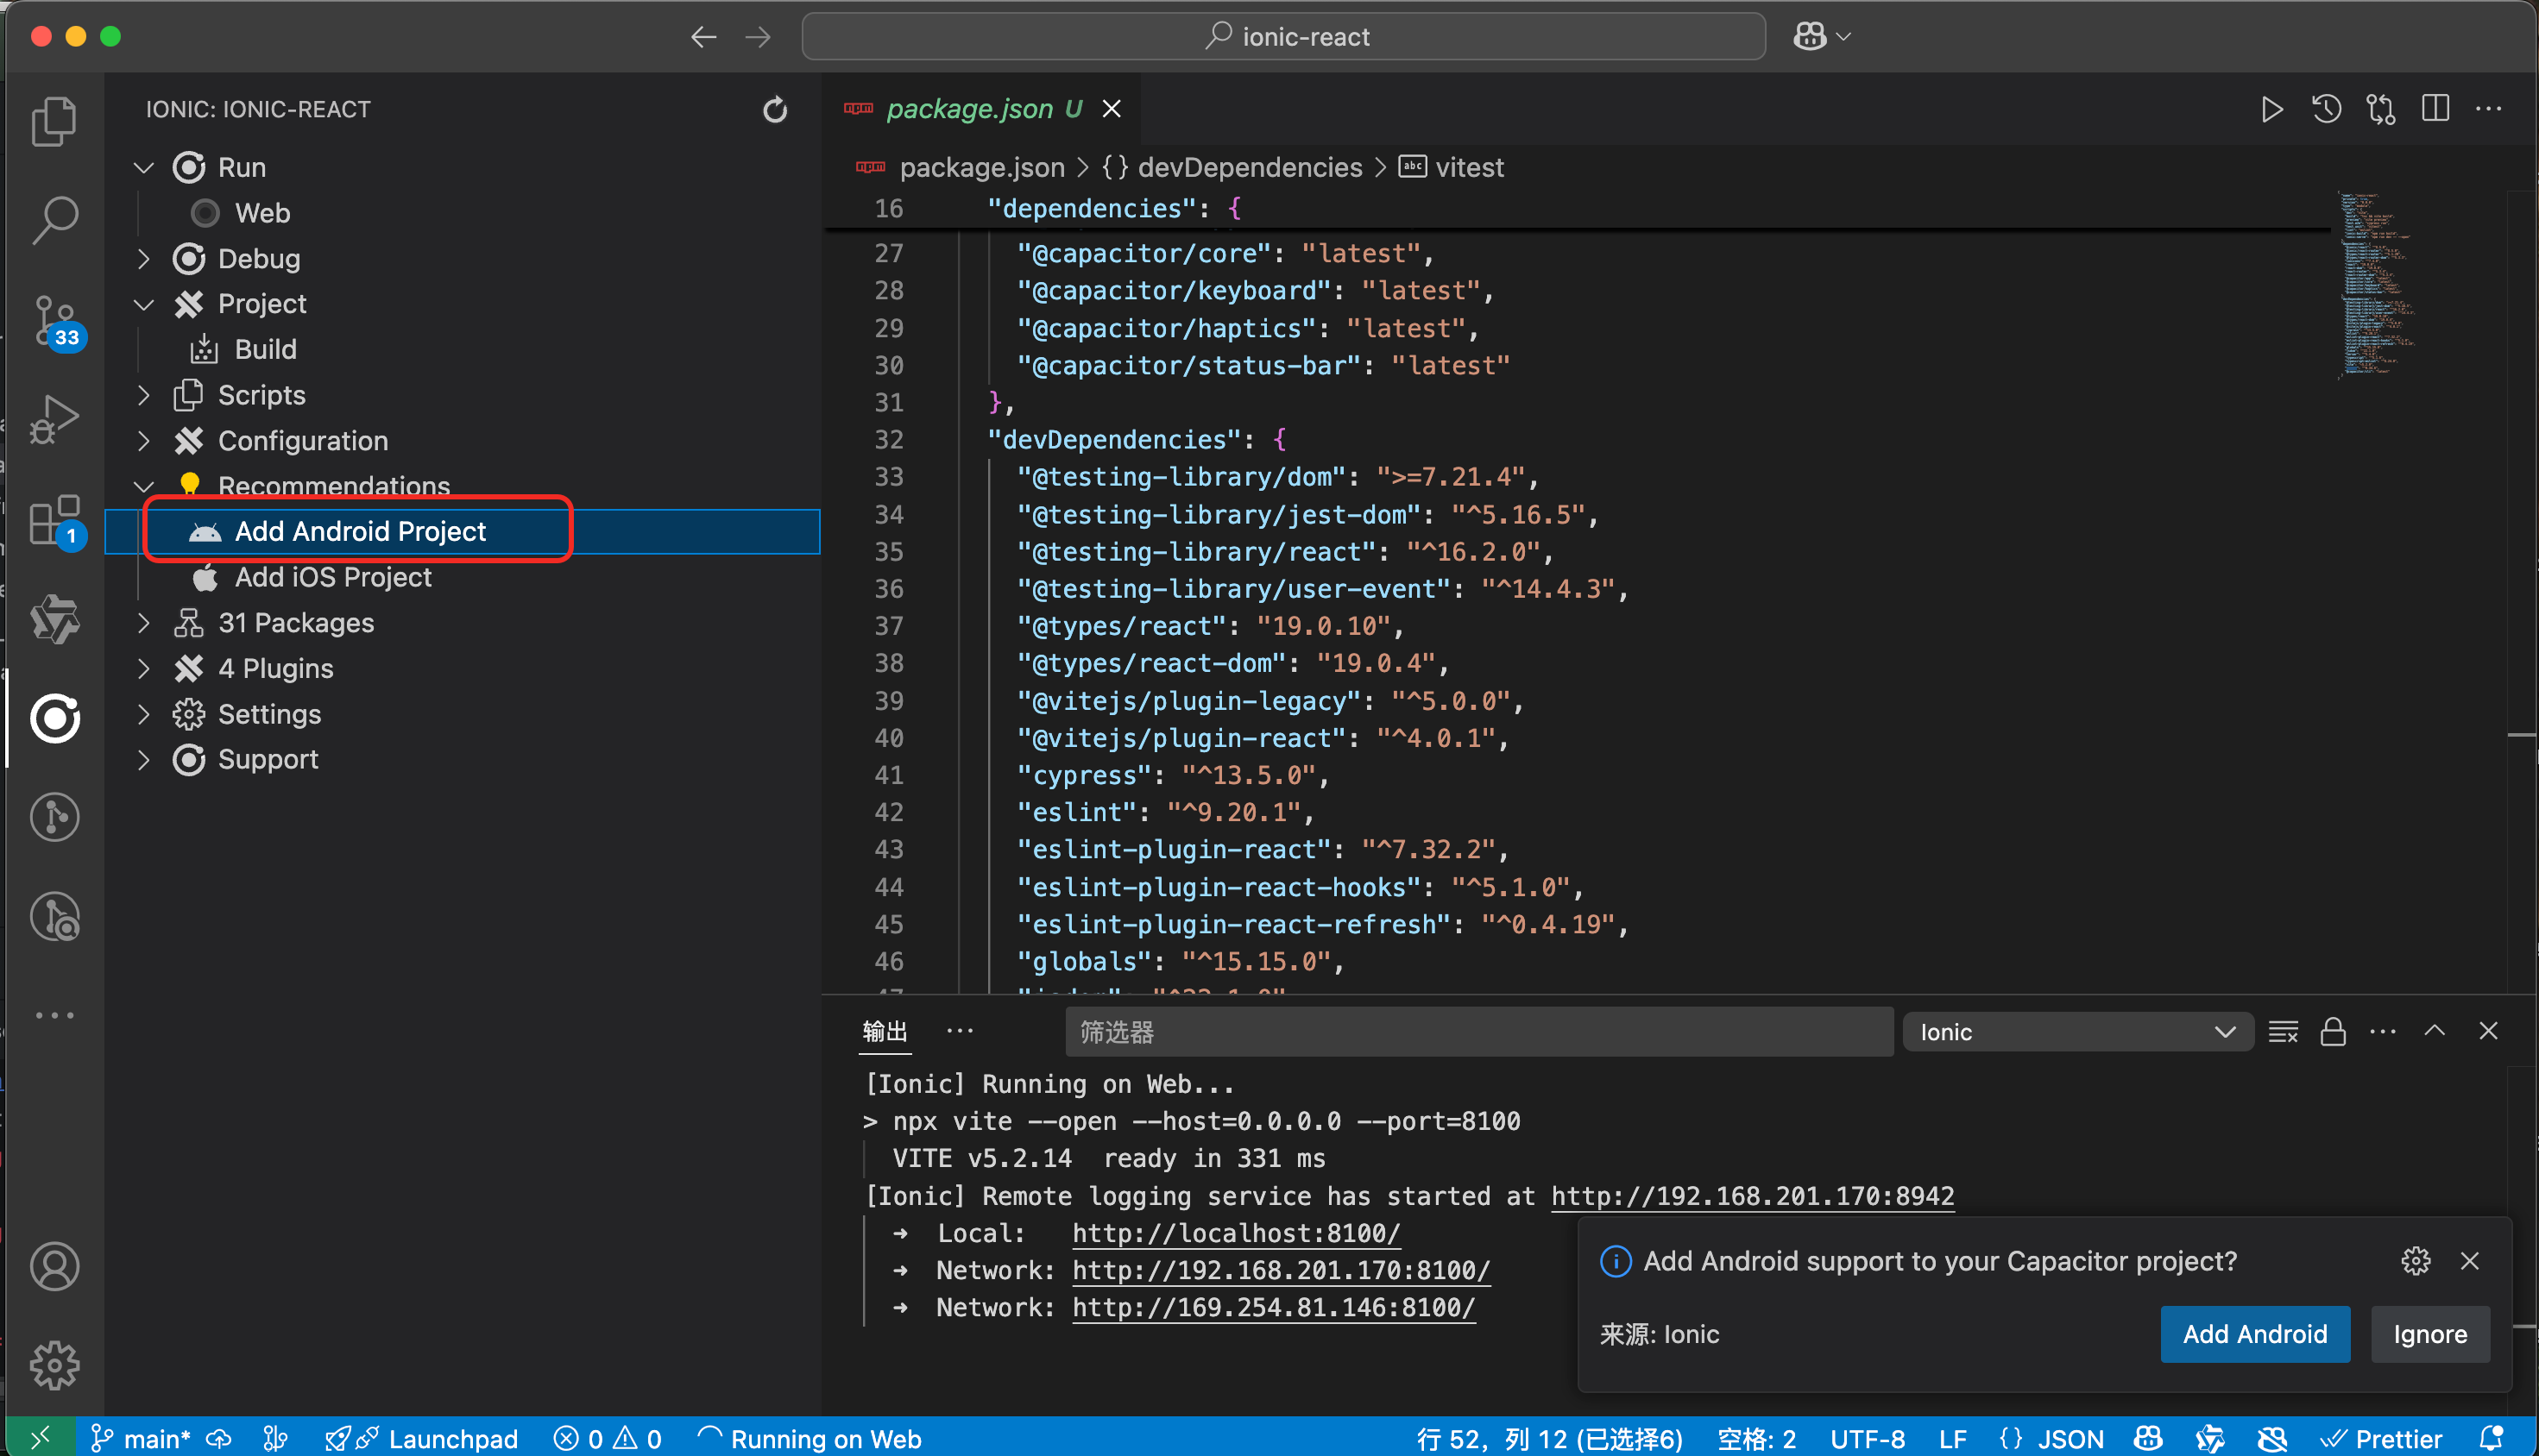Open the Run and Debug view

tap(54, 420)
